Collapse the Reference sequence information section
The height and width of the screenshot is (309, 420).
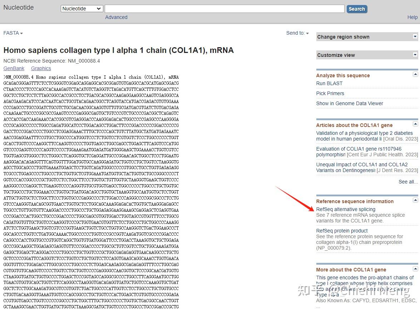pyautogui.click(x=415, y=200)
